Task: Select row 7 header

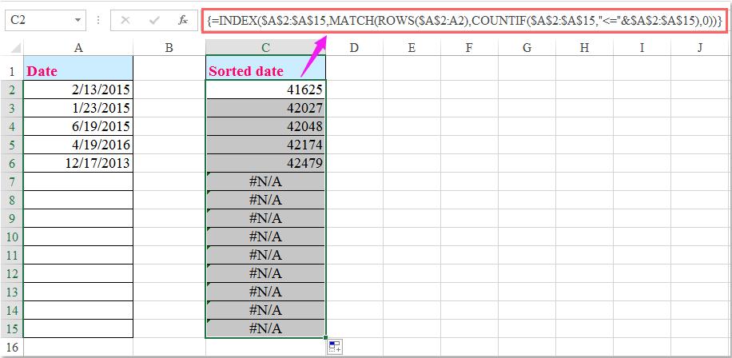Action: (x=11, y=181)
